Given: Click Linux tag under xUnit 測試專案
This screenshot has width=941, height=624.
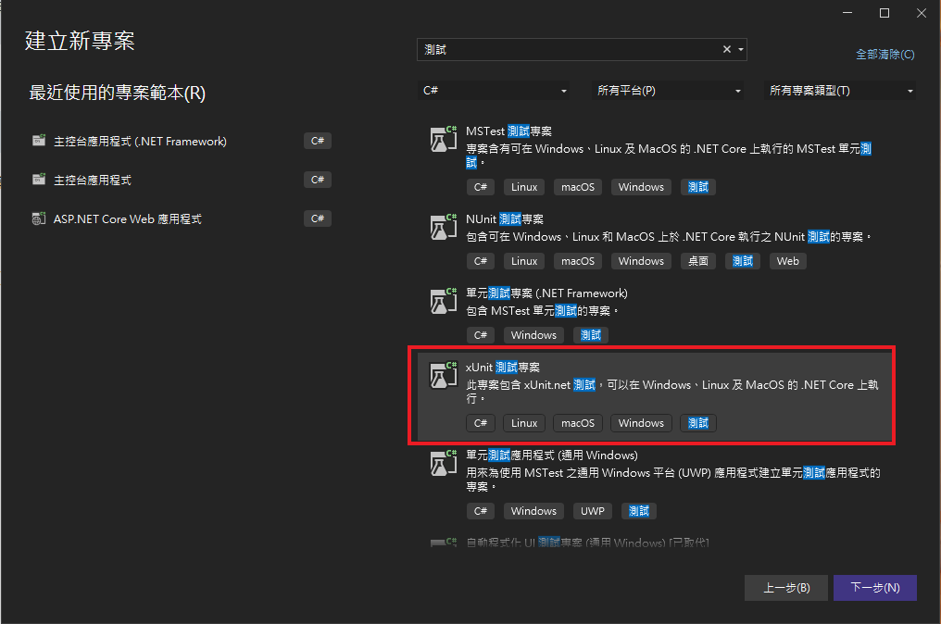Looking at the screenshot, I should (x=524, y=423).
